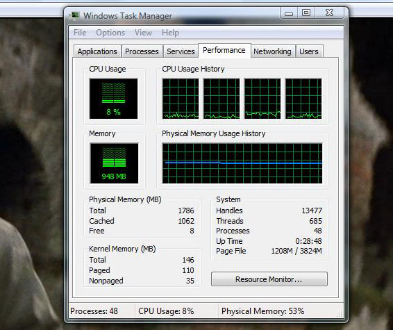393x330 pixels.
Task: Click the Nonpaged value 35
Action: [190, 281]
